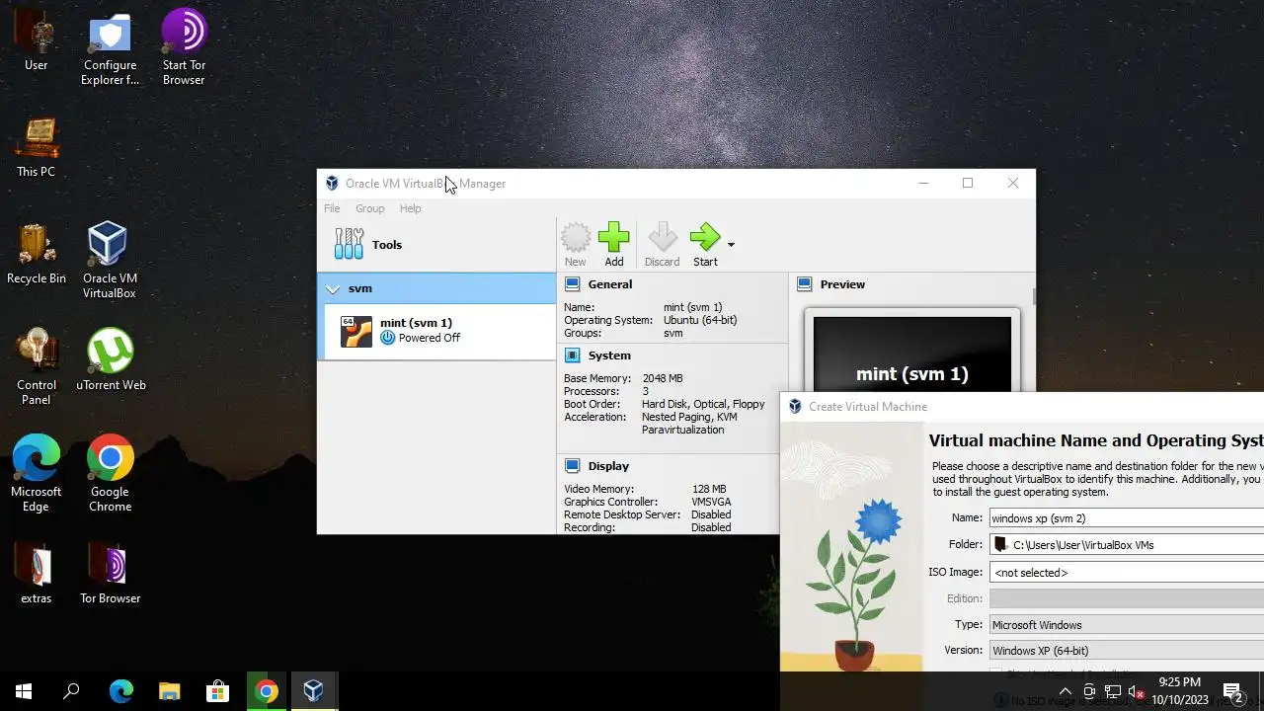This screenshot has height=711, width=1264.
Task: Click the network tray icon
Action: 1113,691
